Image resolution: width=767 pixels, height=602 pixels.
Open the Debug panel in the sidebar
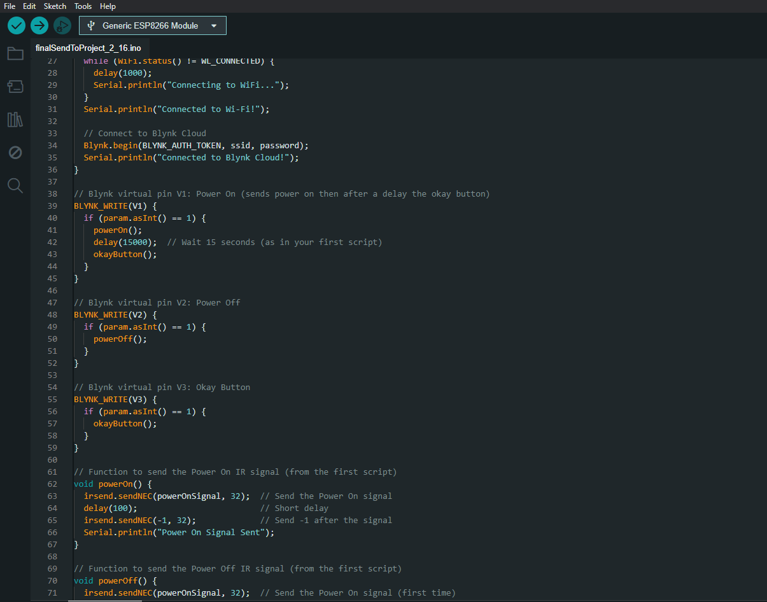pyautogui.click(x=15, y=153)
